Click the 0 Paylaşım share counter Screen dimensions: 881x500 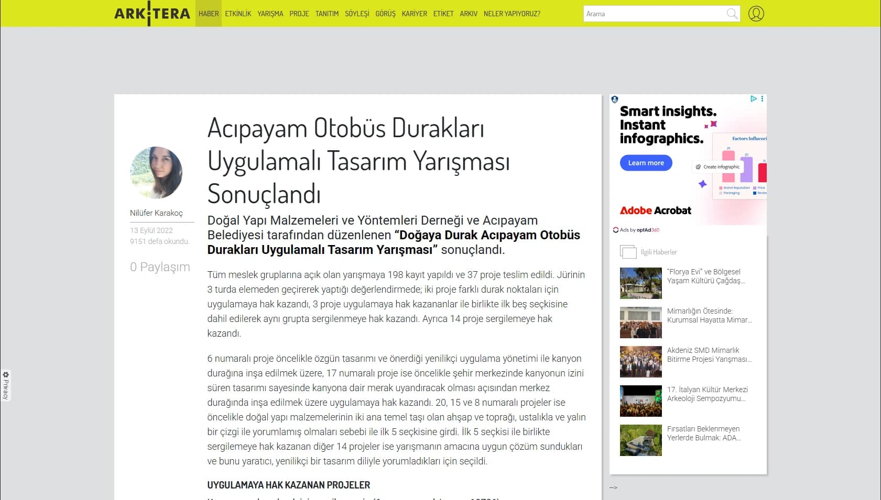160,267
